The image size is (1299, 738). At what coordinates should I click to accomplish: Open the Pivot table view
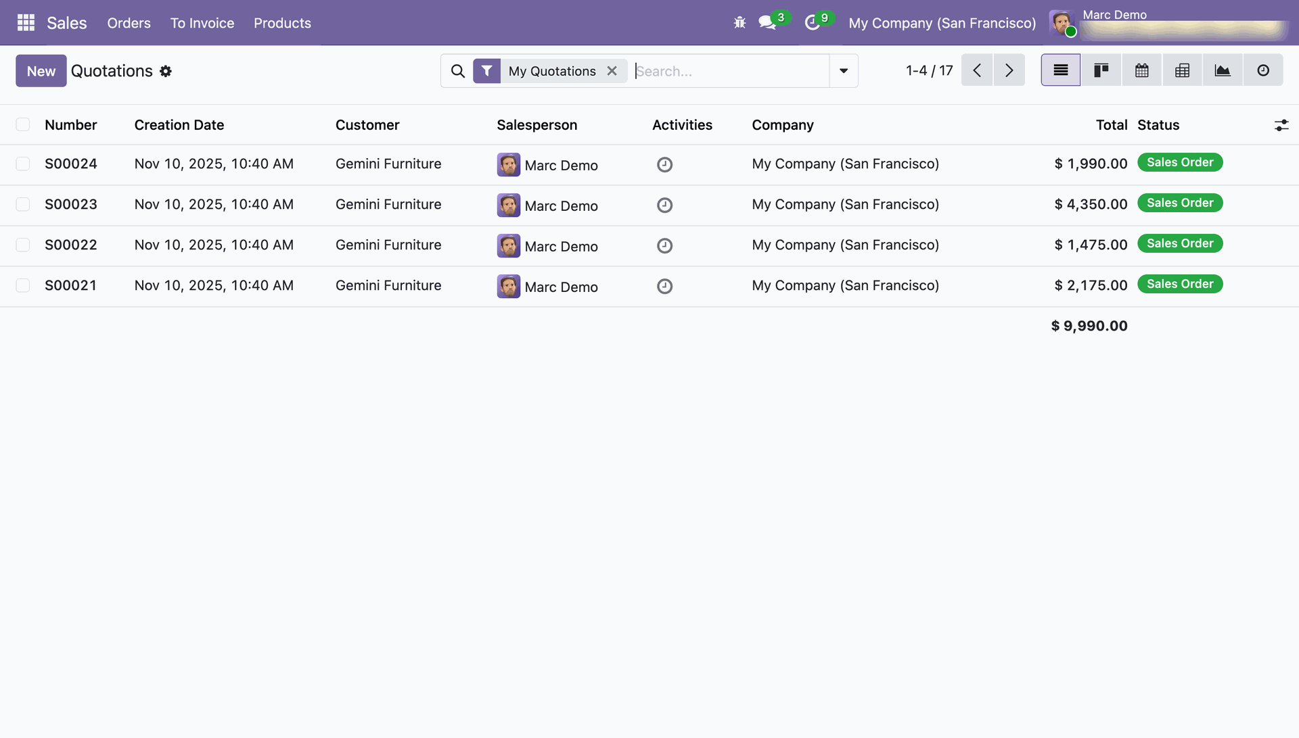[1182, 70]
